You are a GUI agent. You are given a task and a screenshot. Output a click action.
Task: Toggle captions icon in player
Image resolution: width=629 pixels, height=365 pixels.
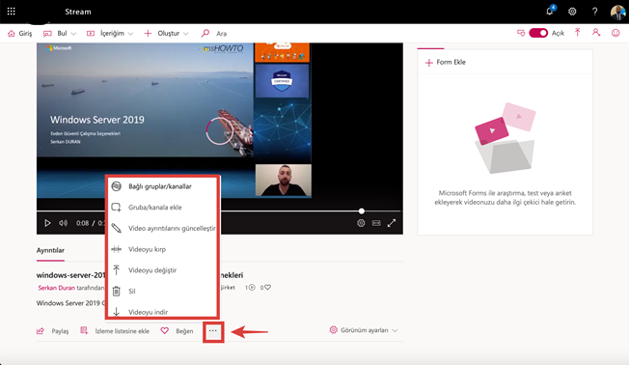(376, 223)
